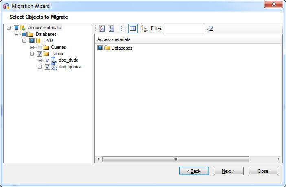This screenshot has height=187, width=286.
Task: Select the DVD label in the tree
Action: tap(48, 41)
